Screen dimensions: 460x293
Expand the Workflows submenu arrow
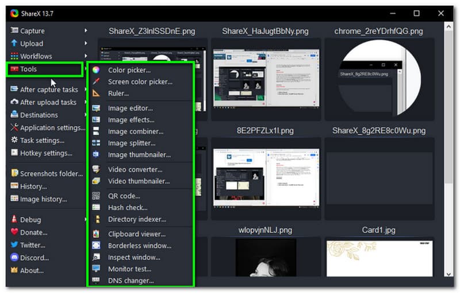[86, 56]
